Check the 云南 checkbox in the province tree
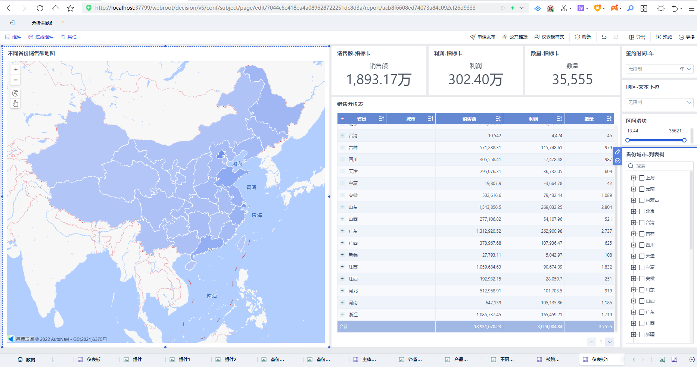Screen dimensions: 697x367 point(642,189)
